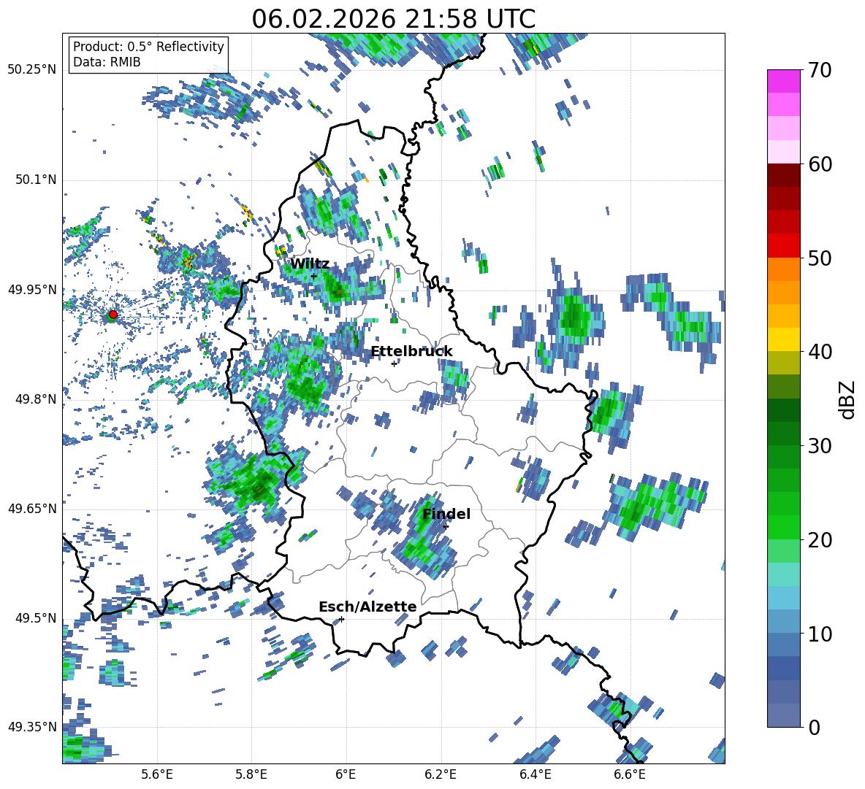The image size is (865, 789).
Task: Click the 5.6°E longitude label
Action: tap(157, 774)
